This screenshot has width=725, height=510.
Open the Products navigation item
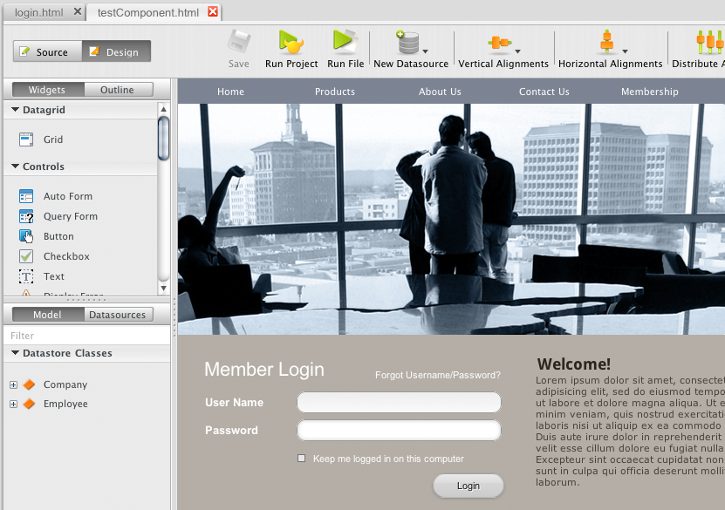[335, 92]
